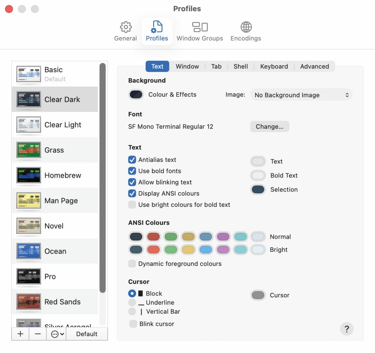The width and height of the screenshot is (375, 353).
Task: Enable Dynamic foreground colours checkbox
Action: 132,264
